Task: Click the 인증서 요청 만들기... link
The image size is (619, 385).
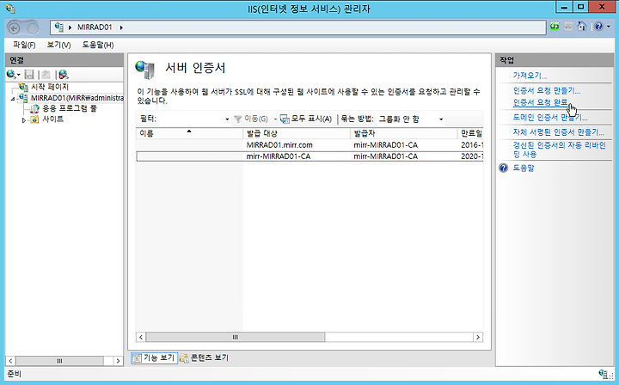Action: click(547, 91)
